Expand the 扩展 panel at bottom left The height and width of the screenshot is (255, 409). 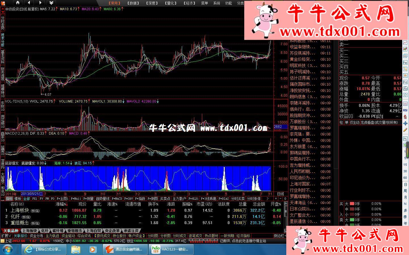[x=6, y=236]
